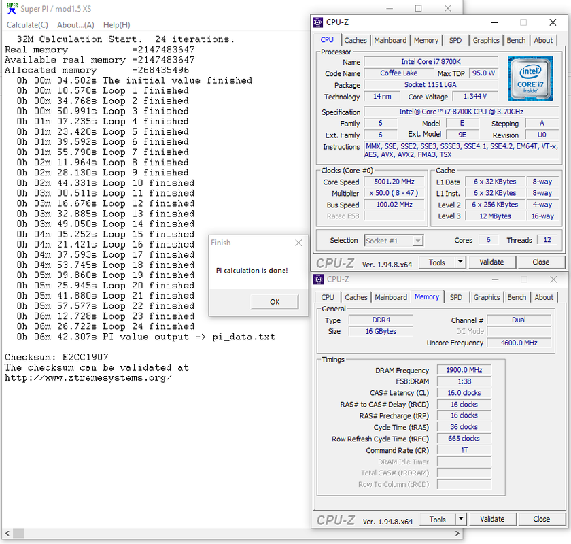Click the tRFC value 665 clocks

click(x=464, y=439)
